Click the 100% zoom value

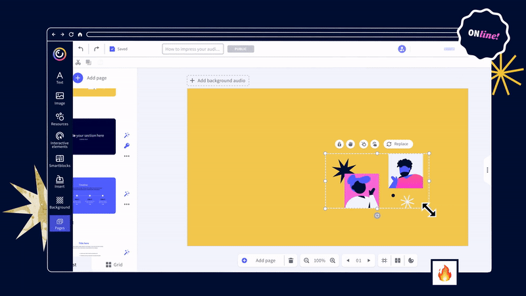(x=320, y=260)
